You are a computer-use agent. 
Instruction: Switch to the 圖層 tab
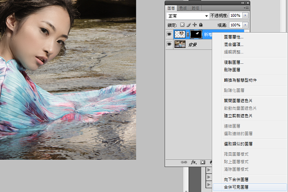point(171,8)
